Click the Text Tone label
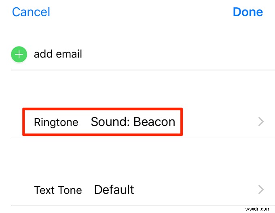 58,190
